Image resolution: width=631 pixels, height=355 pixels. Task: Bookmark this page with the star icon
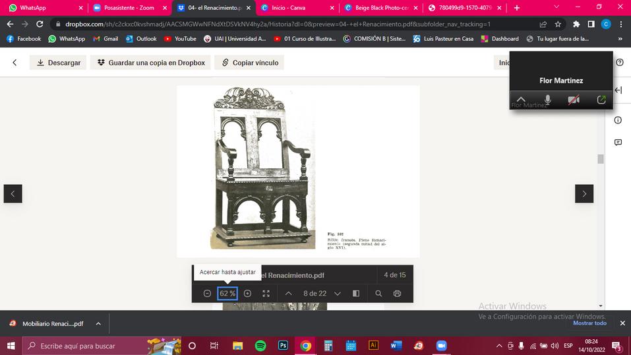tap(558, 24)
